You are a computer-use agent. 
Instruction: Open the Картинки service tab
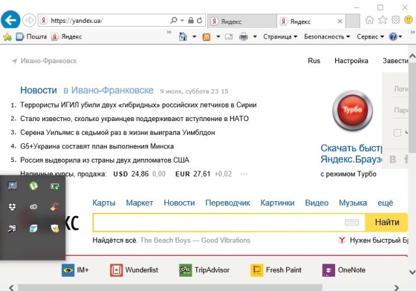pos(277,203)
